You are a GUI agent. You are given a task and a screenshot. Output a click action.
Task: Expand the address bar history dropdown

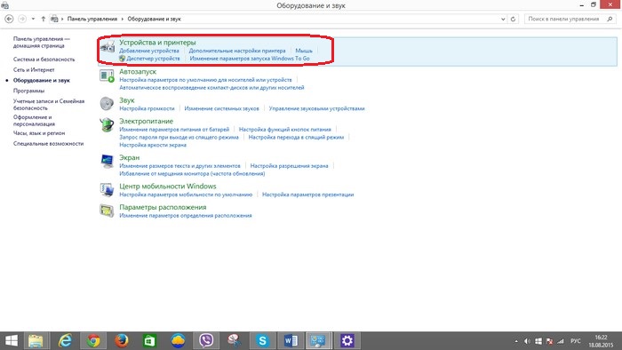click(x=503, y=19)
